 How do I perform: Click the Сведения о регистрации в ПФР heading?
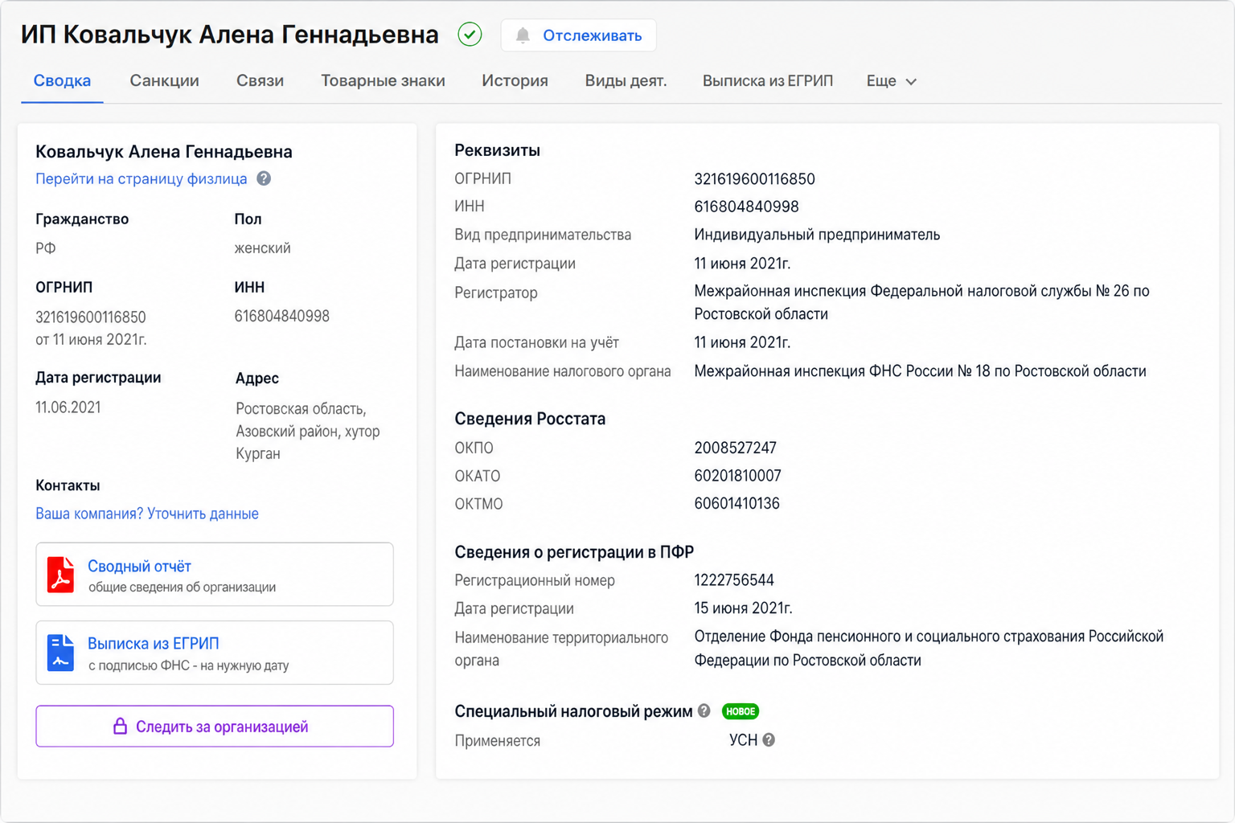[574, 552]
